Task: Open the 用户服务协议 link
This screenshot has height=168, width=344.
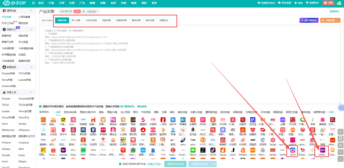Action: 127,106
